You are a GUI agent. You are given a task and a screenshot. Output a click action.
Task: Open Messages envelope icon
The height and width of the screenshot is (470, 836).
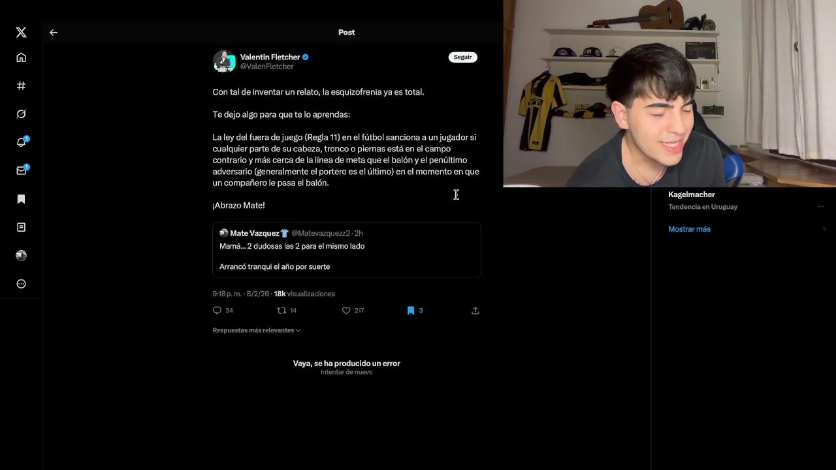click(x=22, y=170)
